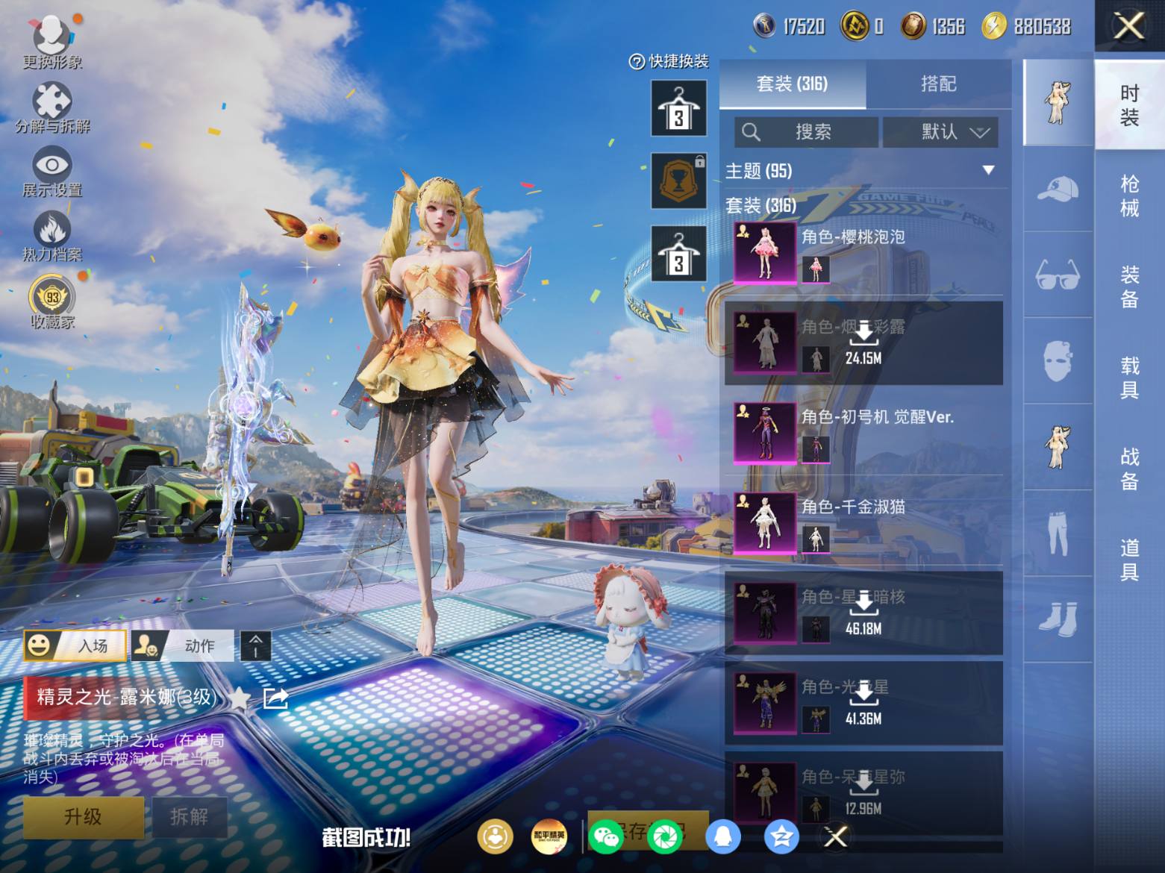Select the pants category icon
Screen dimensions: 1165x873
1058,533
